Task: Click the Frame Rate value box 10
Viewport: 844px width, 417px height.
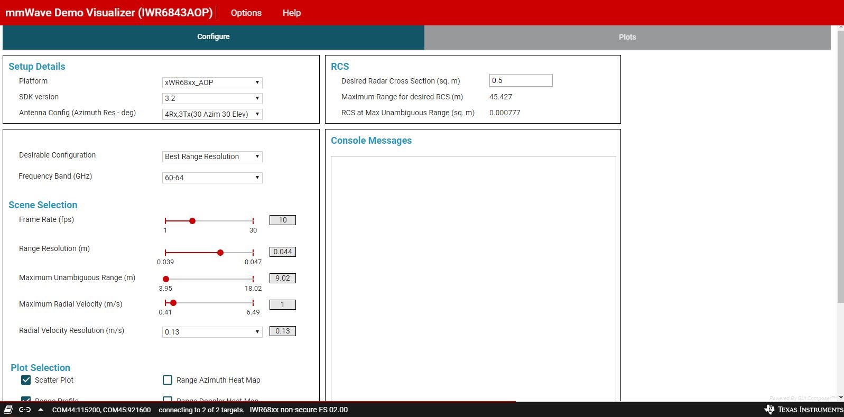Action: (283, 220)
